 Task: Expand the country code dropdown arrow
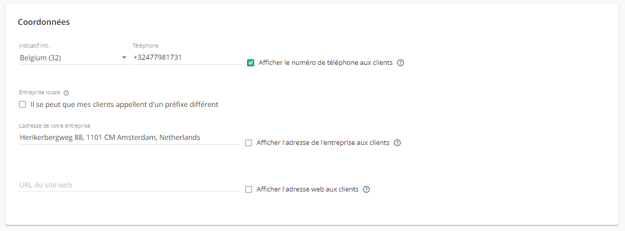click(x=124, y=58)
